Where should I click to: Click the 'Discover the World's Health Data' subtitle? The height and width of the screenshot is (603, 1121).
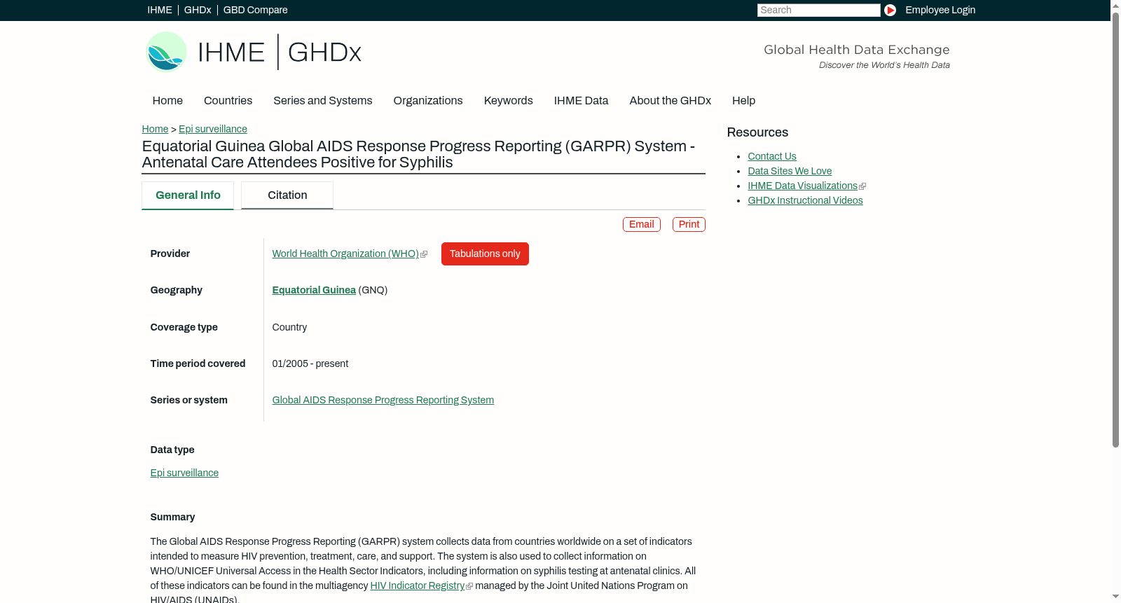pyautogui.click(x=884, y=65)
